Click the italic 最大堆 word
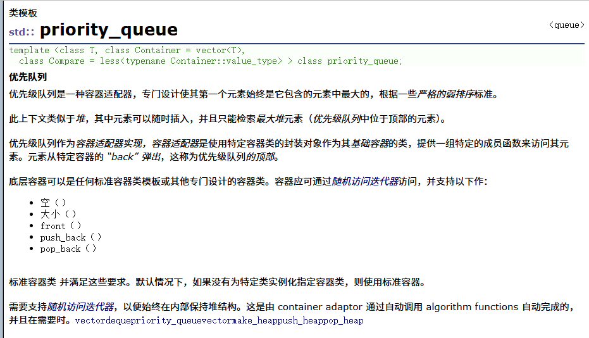Screen dimensions: 589x338 click(x=270, y=119)
